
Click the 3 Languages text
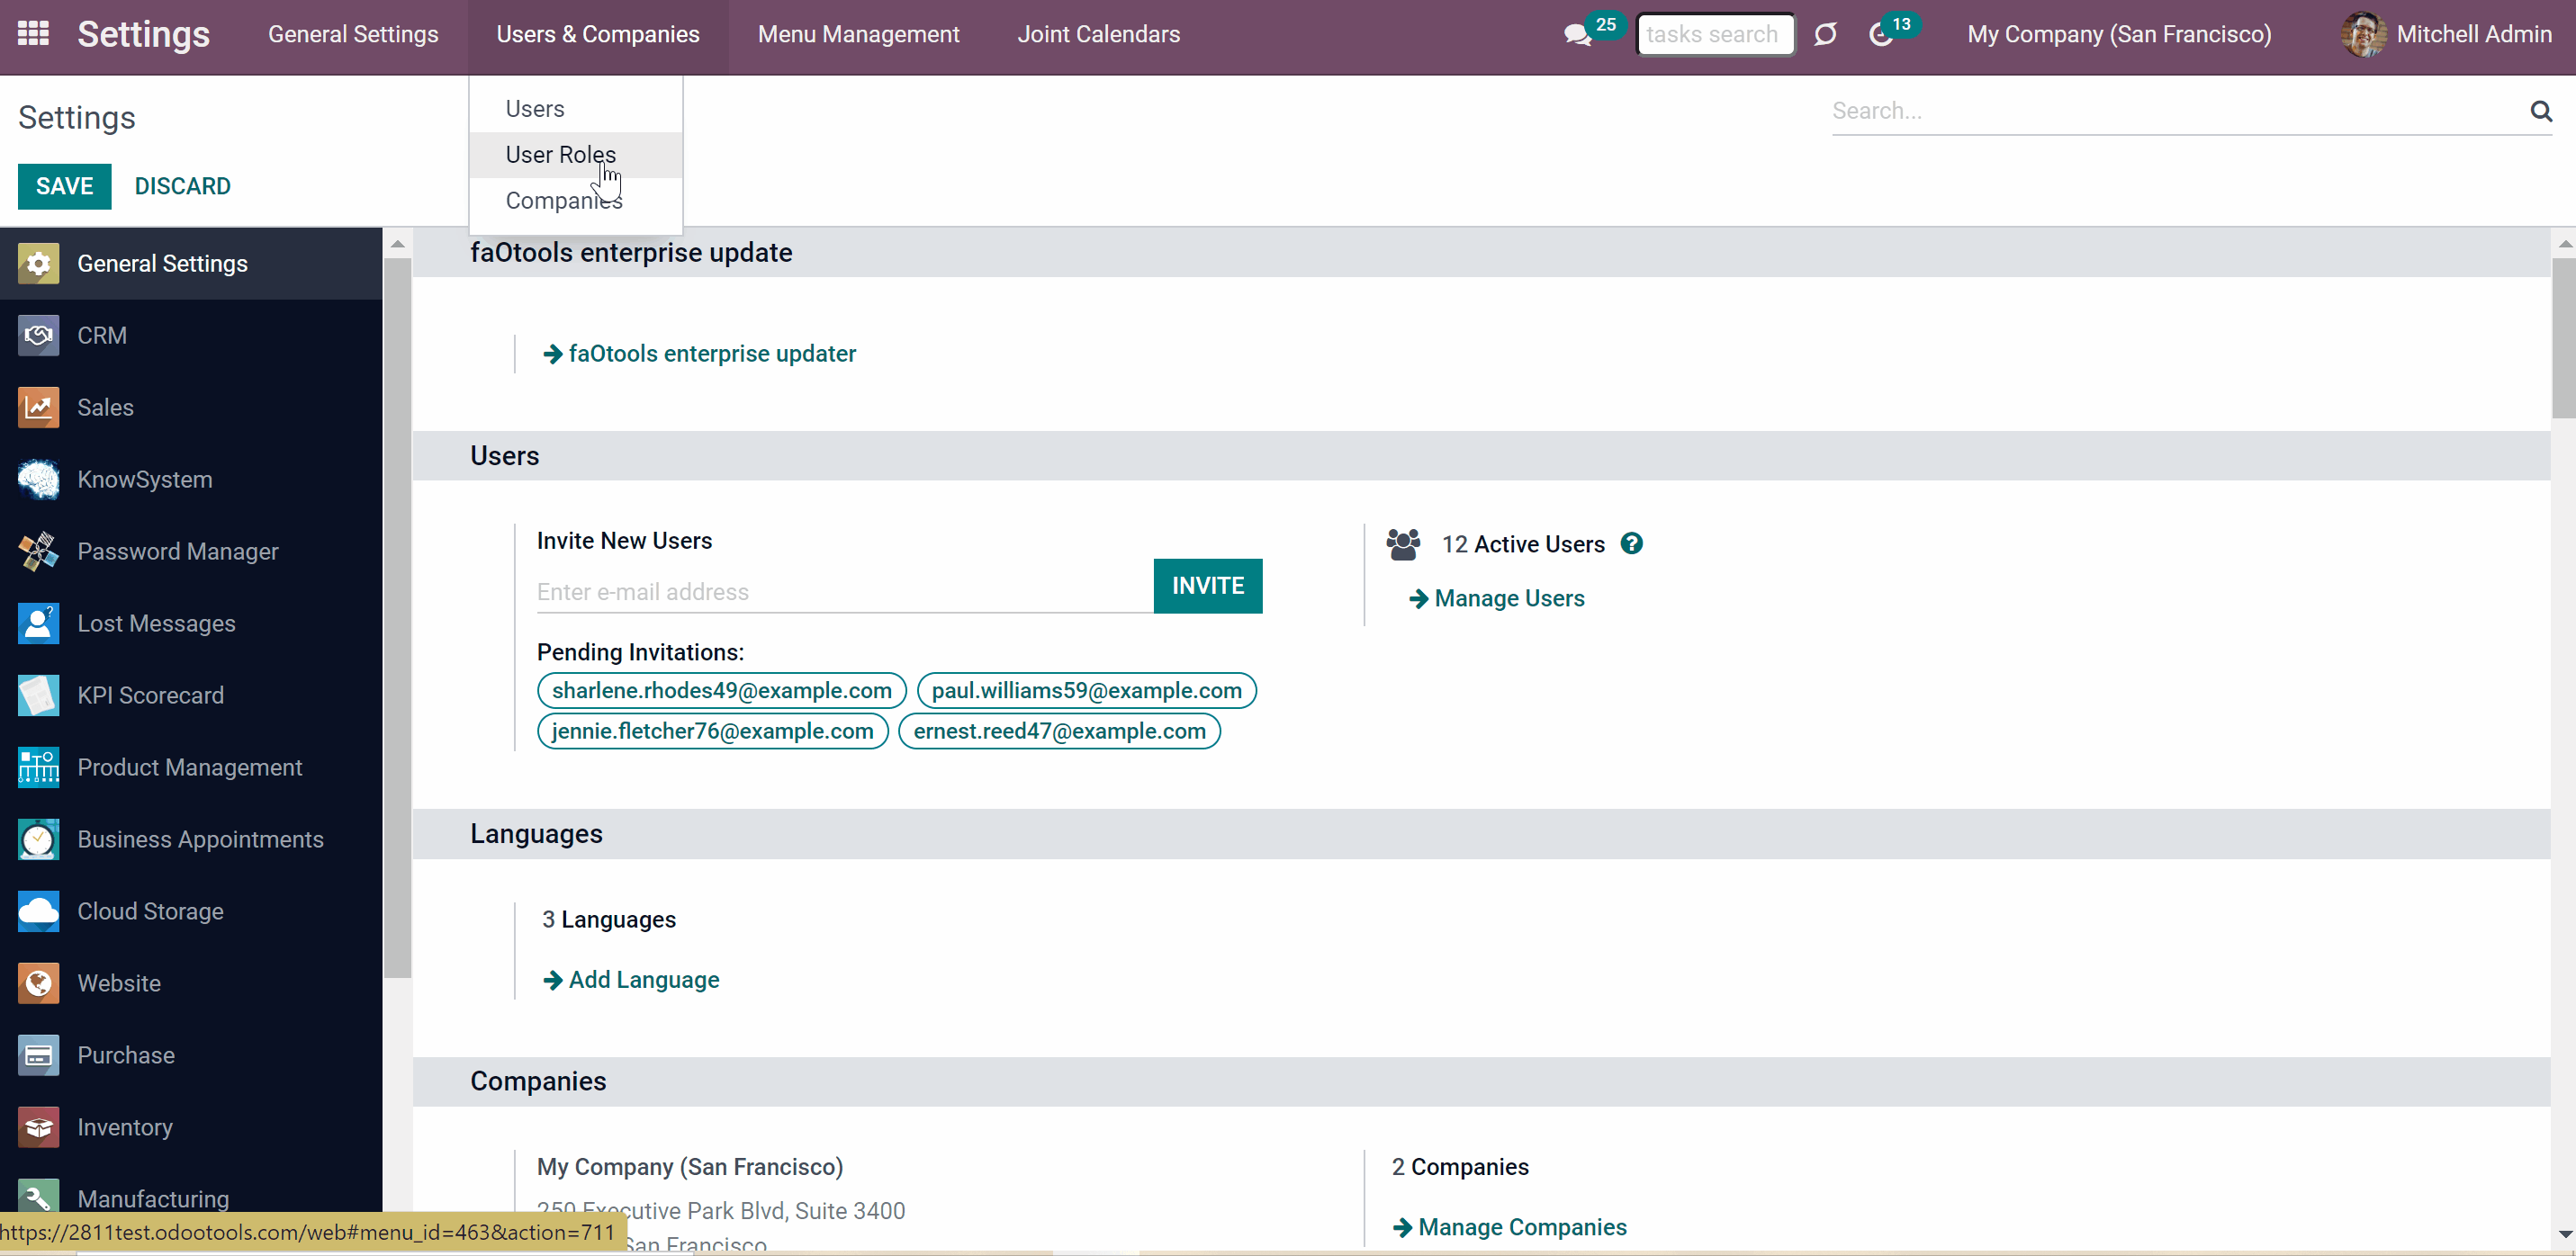[608, 920]
